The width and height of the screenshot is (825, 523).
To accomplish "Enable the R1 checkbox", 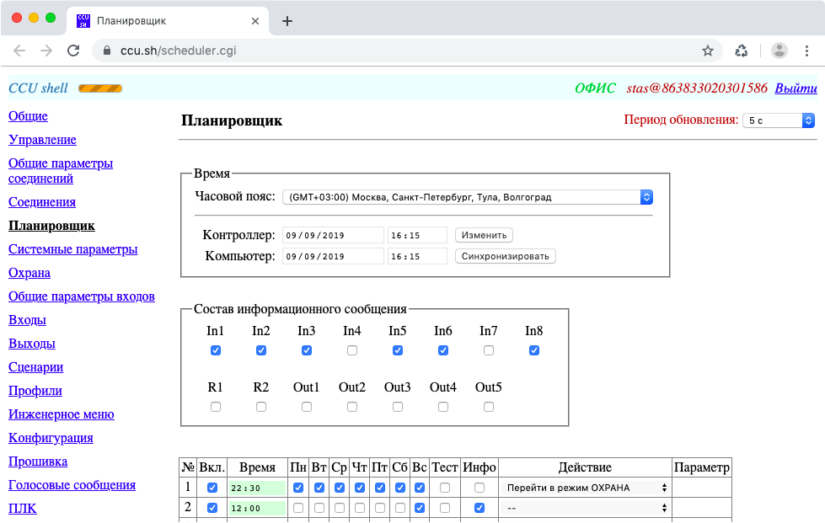I will click(215, 406).
